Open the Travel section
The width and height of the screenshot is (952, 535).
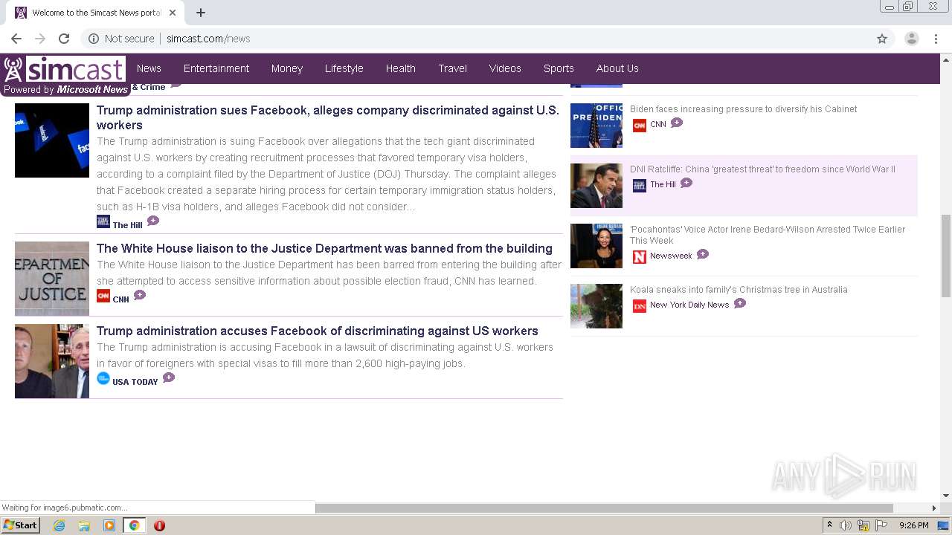(x=453, y=68)
